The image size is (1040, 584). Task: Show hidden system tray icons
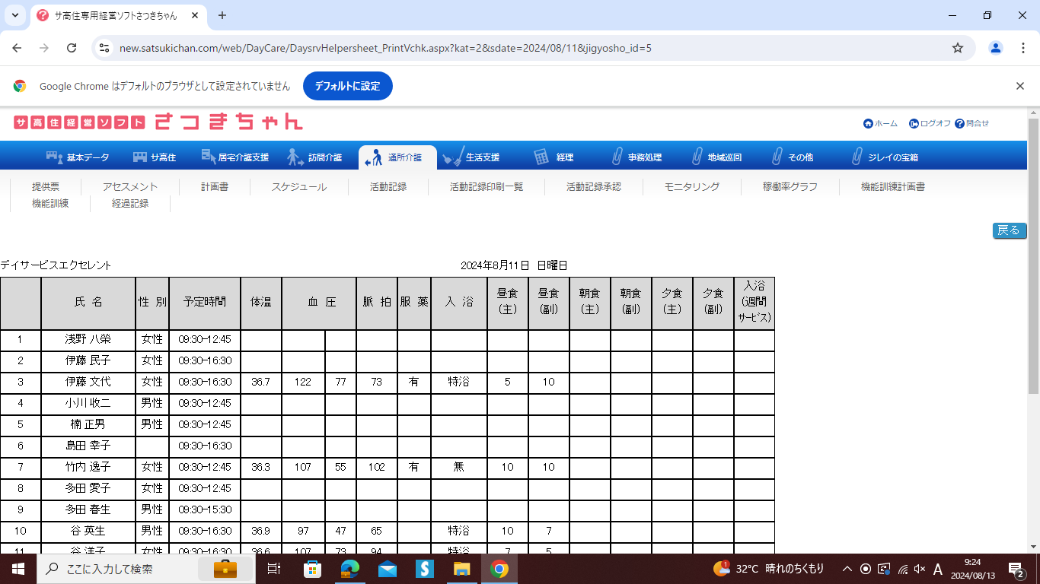847,569
